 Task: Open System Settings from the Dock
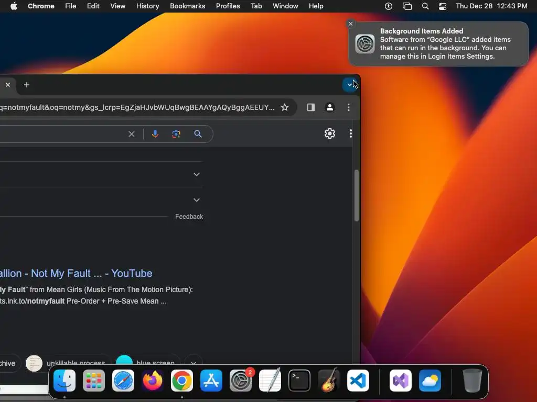[241, 381]
